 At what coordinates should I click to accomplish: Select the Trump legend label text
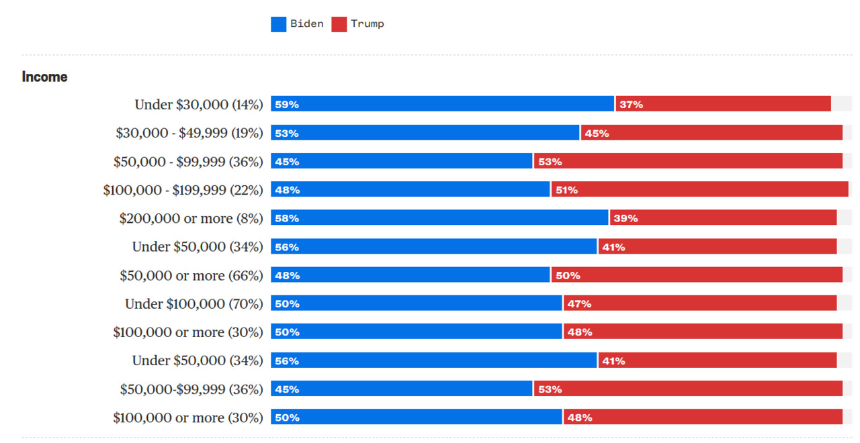tap(368, 24)
